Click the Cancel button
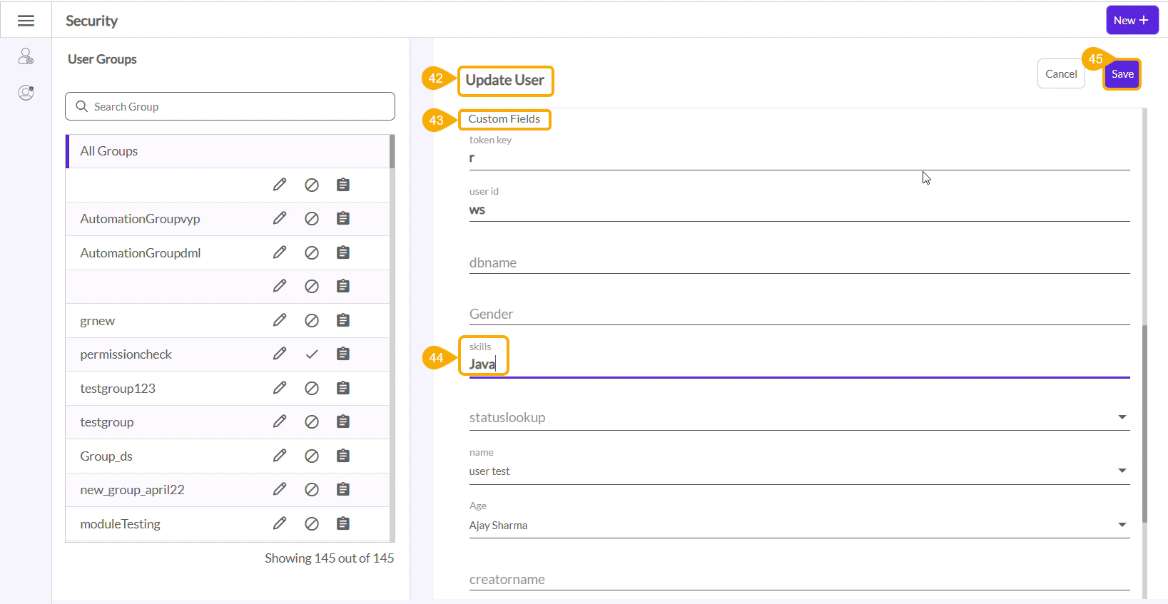 pos(1061,74)
